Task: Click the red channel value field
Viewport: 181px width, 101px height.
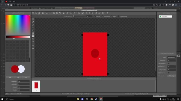Action: (23, 81)
